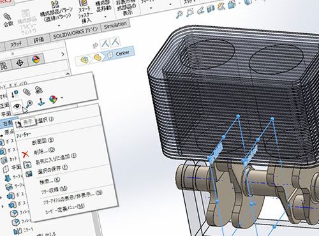Expand the 構成部品パターン dropdown arrow
This screenshot has height=236, width=319.
click(59, 26)
